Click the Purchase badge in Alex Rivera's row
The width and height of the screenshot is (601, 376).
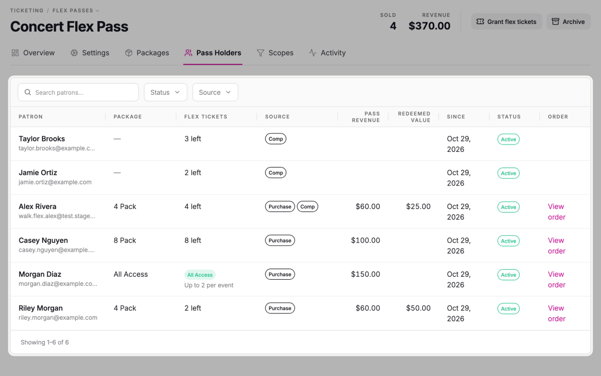click(280, 207)
